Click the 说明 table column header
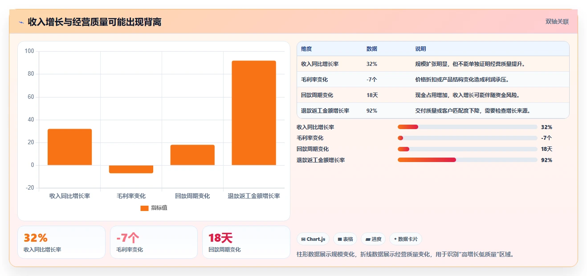Image resolution: width=587 pixels, height=276 pixels. tap(421, 49)
